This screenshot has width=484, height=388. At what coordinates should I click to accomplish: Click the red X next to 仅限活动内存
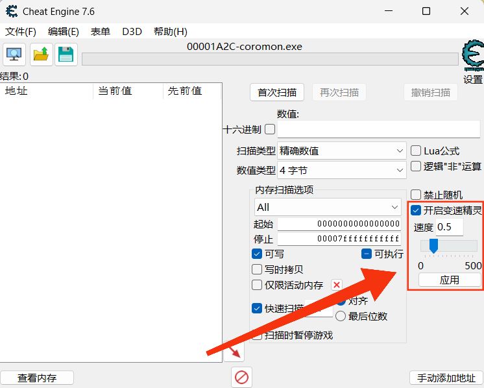(x=337, y=285)
